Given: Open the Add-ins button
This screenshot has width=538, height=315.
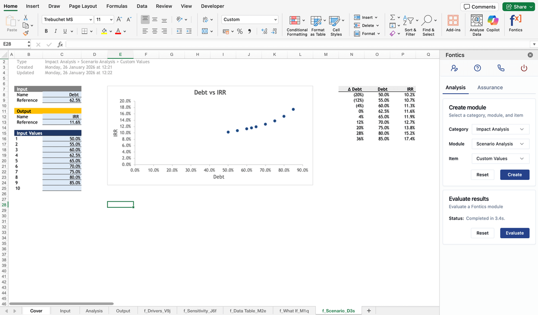Looking at the screenshot, I should click(x=453, y=23).
